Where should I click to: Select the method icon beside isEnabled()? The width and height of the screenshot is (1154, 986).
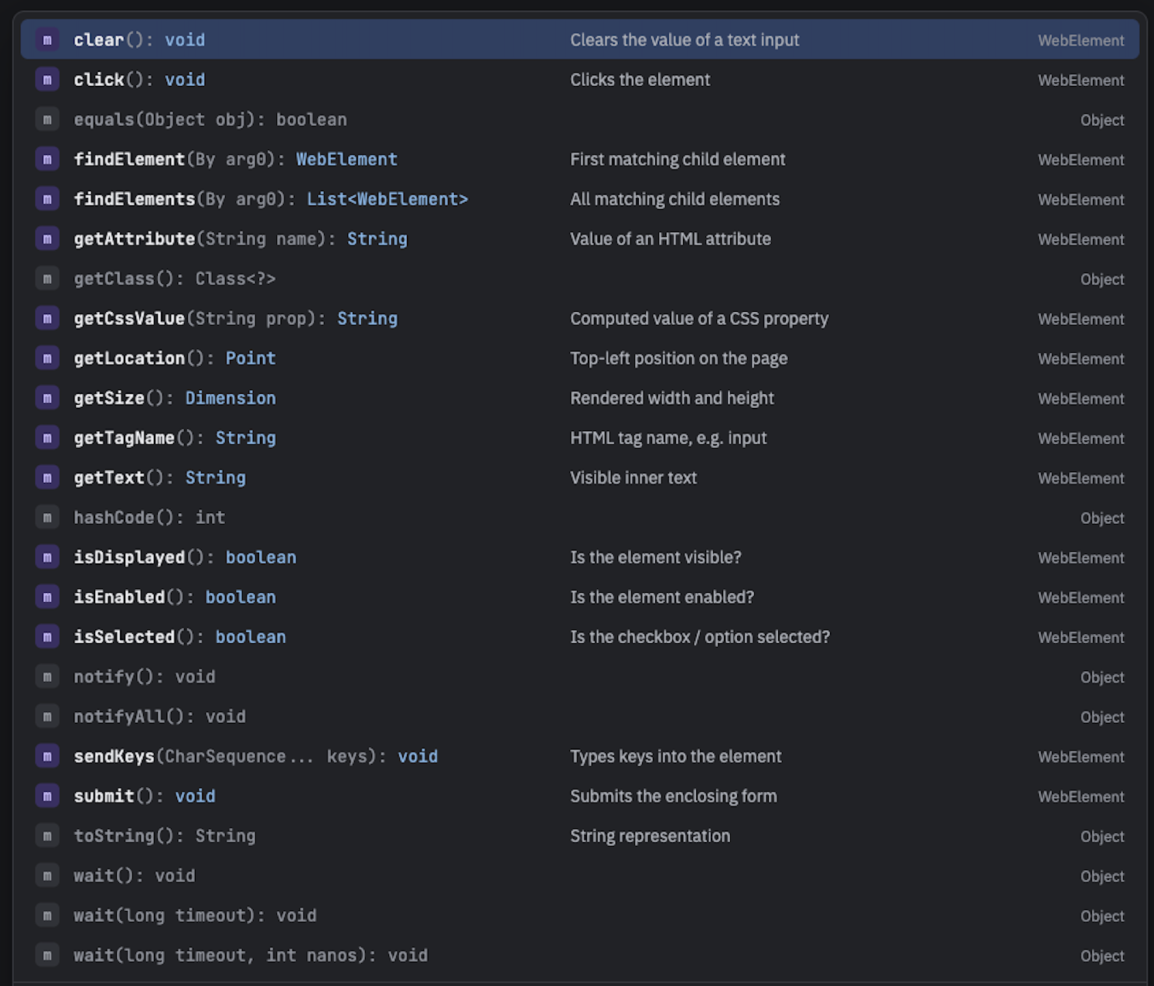point(47,597)
